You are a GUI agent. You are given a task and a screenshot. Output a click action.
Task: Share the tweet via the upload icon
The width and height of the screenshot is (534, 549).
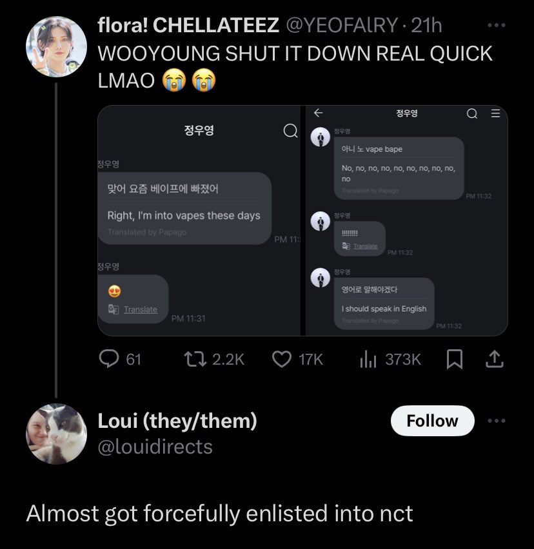coord(495,359)
